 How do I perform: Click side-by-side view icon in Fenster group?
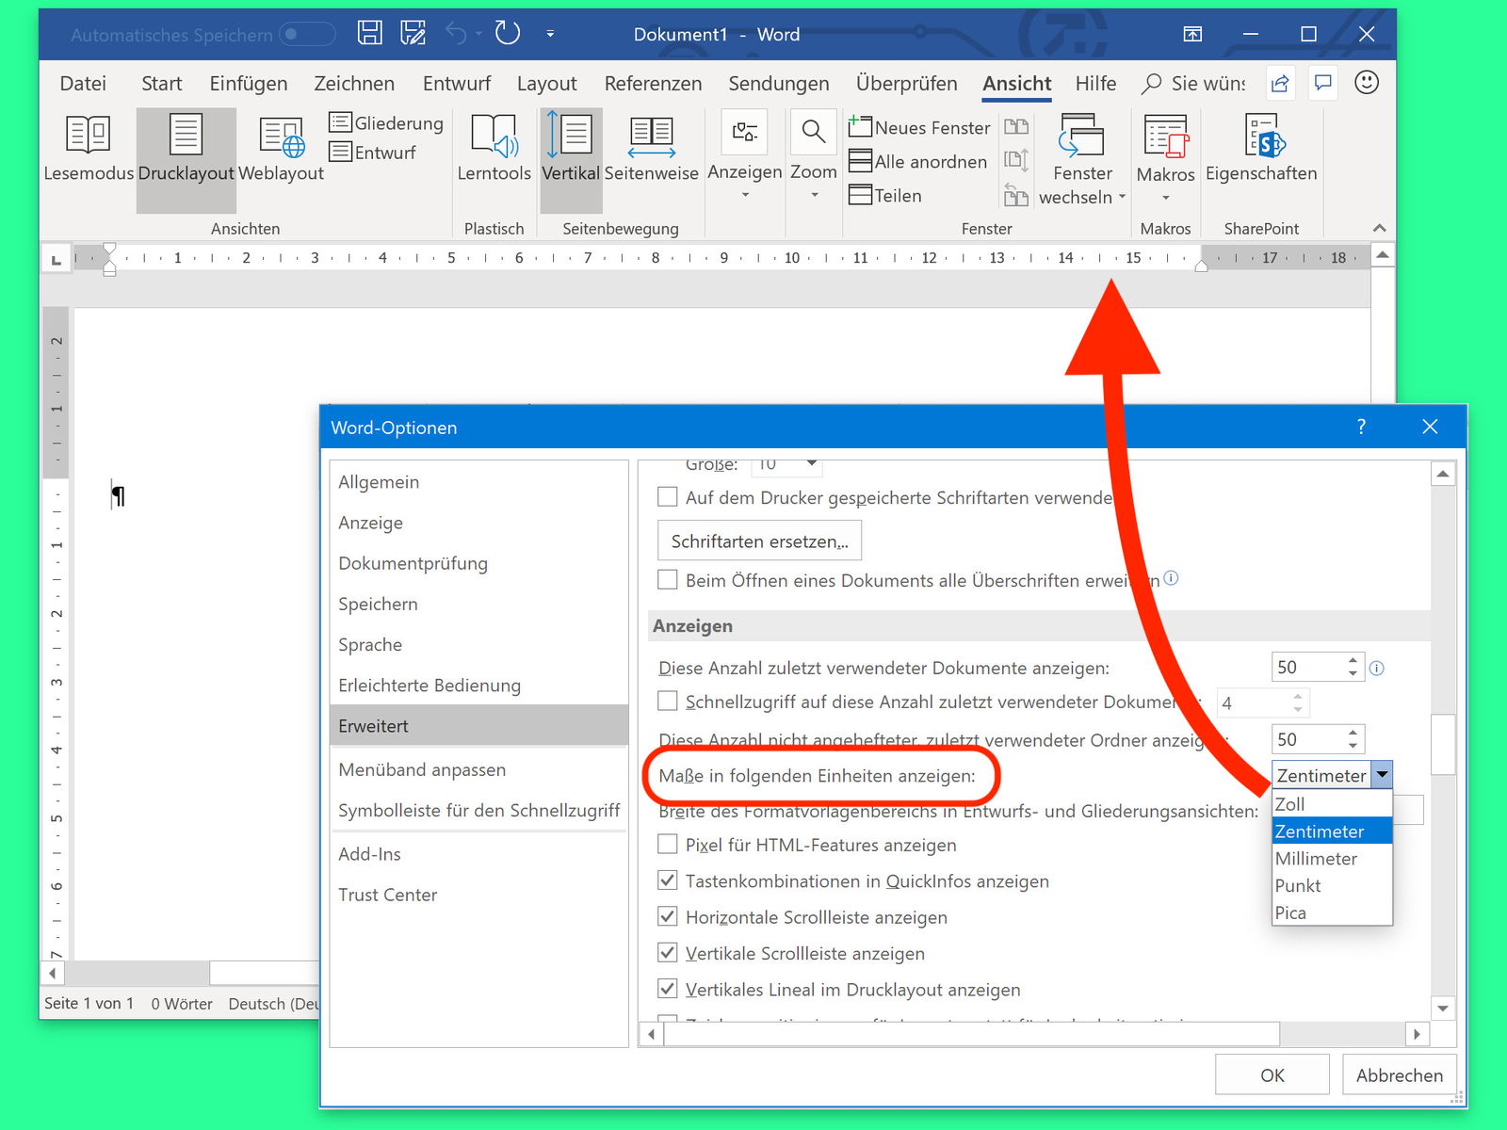(x=1016, y=126)
